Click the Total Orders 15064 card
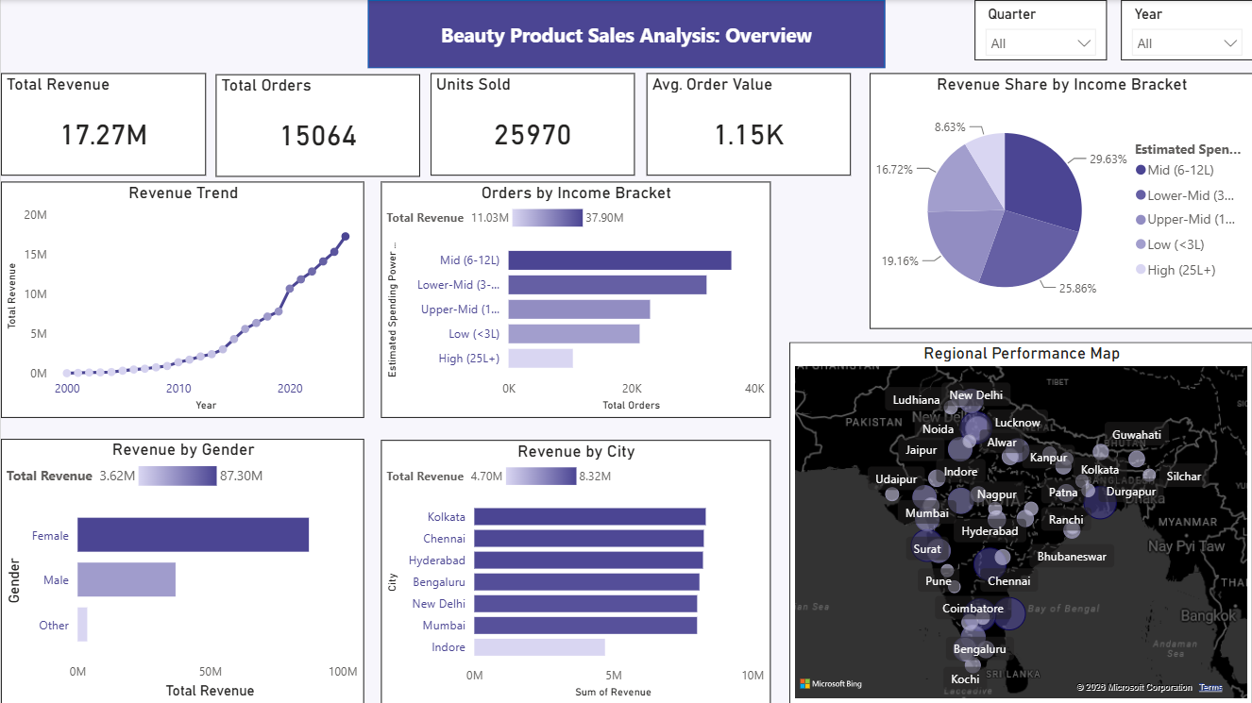 point(318,126)
